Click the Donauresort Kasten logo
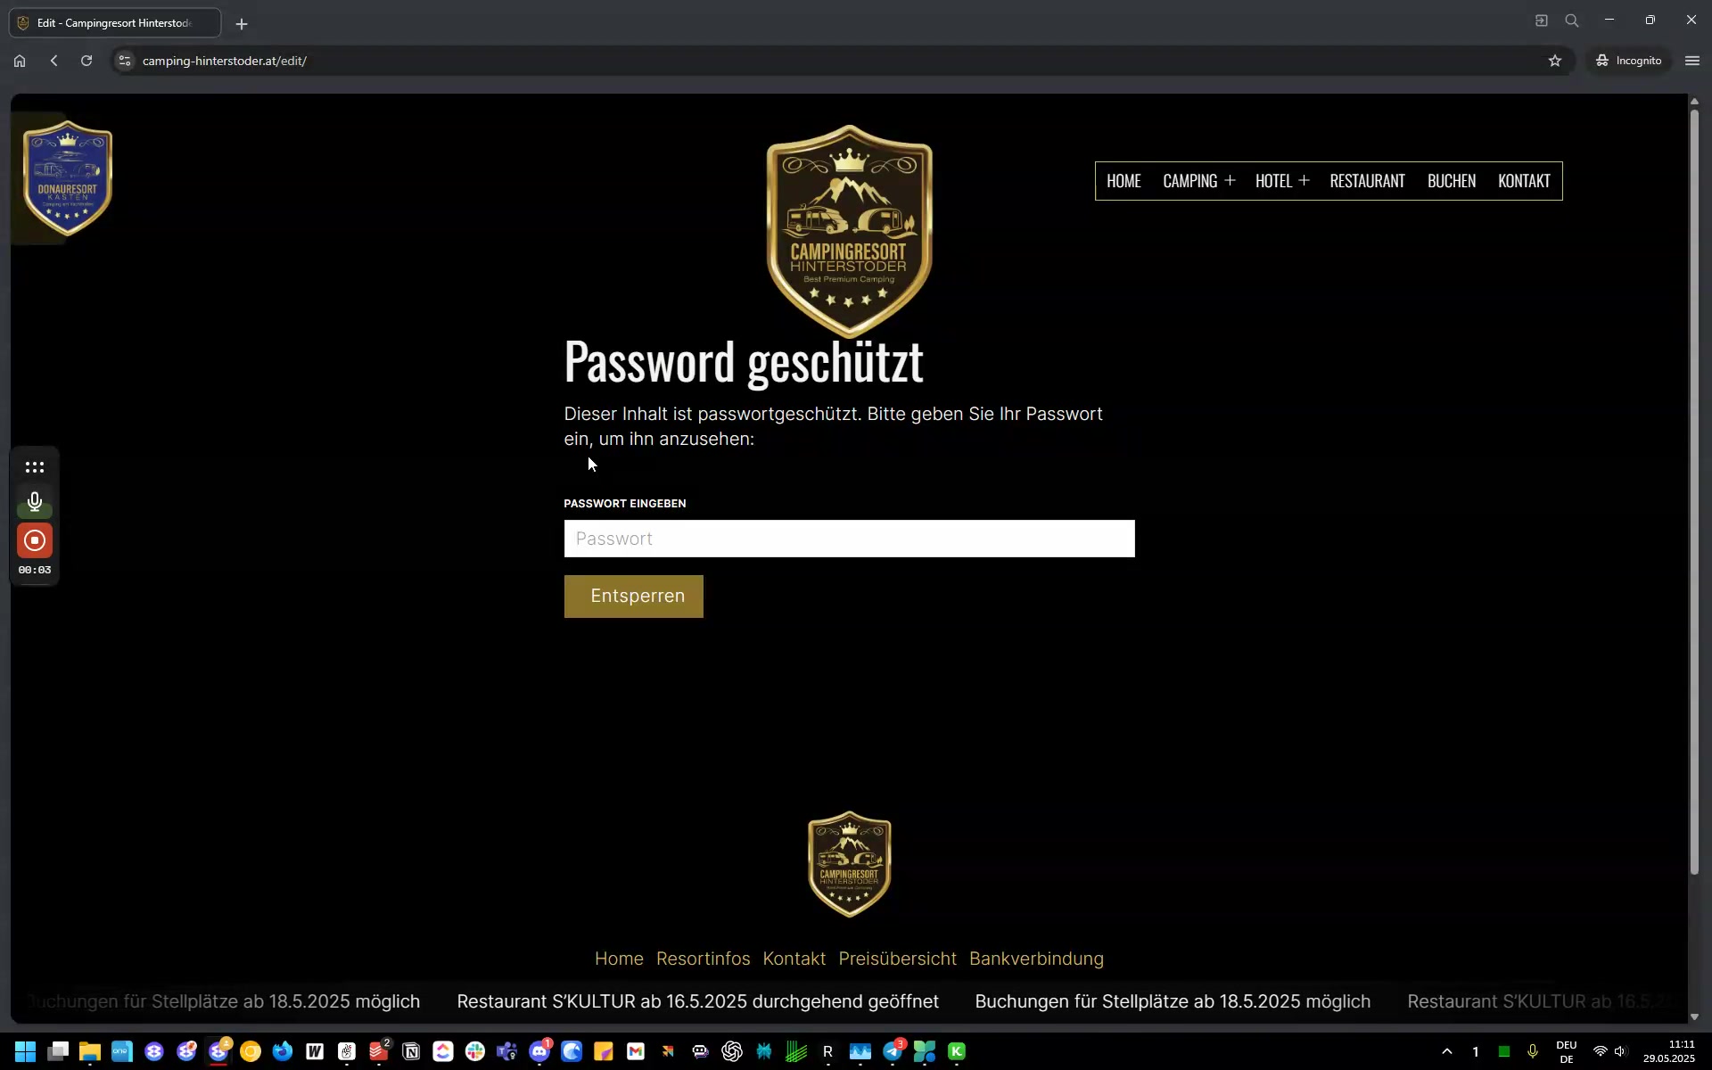The height and width of the screenshot is (1070, 1712). pos(67,178)
